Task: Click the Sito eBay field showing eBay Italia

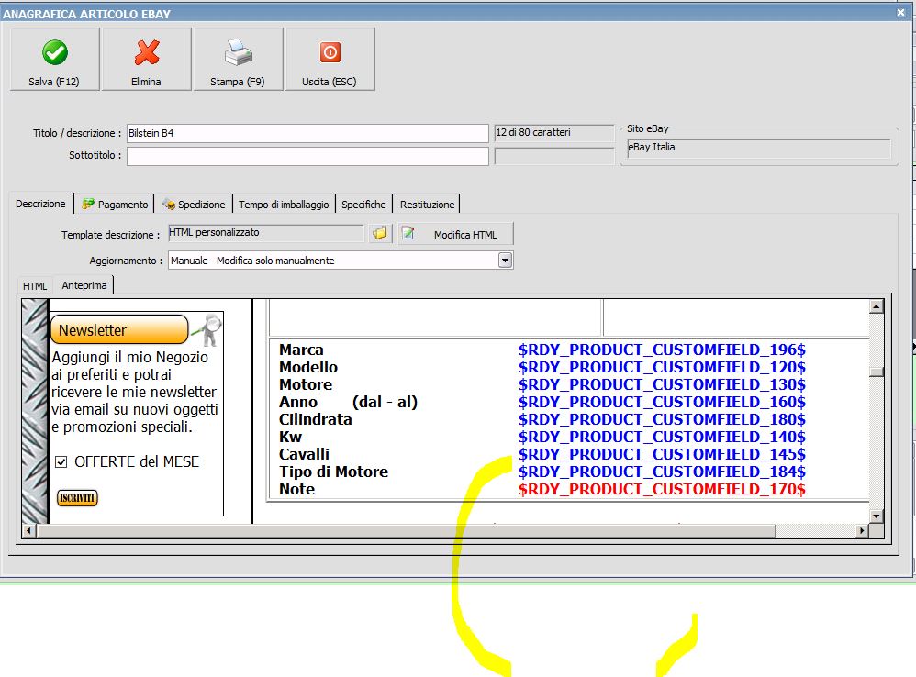Action: [x=758, y=148]
